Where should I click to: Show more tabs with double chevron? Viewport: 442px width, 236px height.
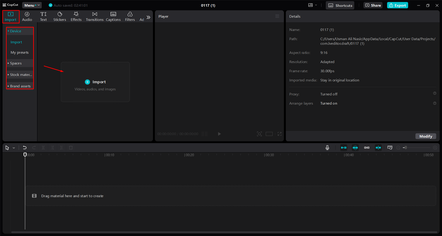click(148, 17)
